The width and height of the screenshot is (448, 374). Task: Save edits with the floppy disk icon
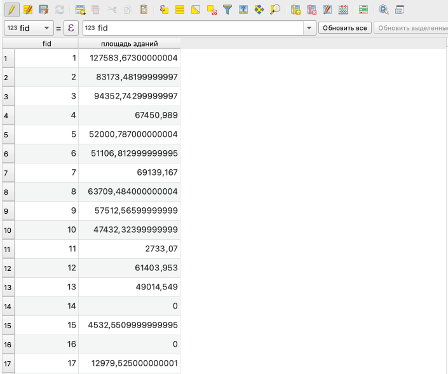pyautogui.click(x=44, y=10)
